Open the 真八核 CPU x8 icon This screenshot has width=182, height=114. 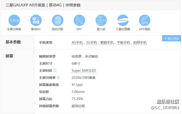pos(101,20)
